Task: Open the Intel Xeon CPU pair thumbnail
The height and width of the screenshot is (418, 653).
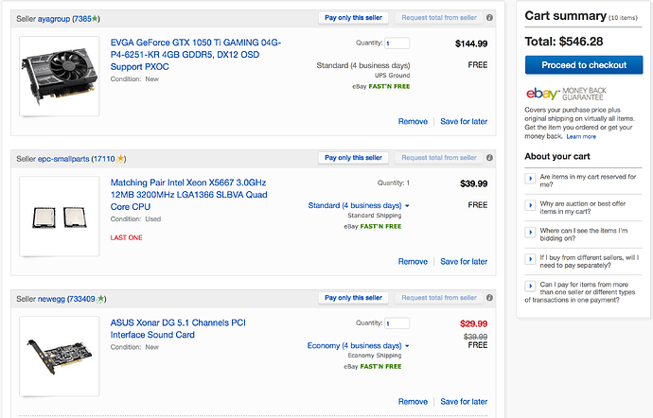Action: [59, 217]
